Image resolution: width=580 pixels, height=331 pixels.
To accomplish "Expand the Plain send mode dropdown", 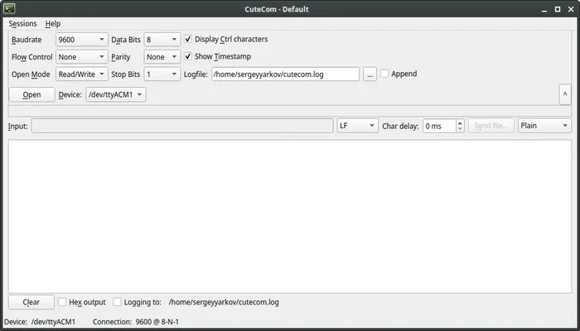I will click(x=544, y=126).
